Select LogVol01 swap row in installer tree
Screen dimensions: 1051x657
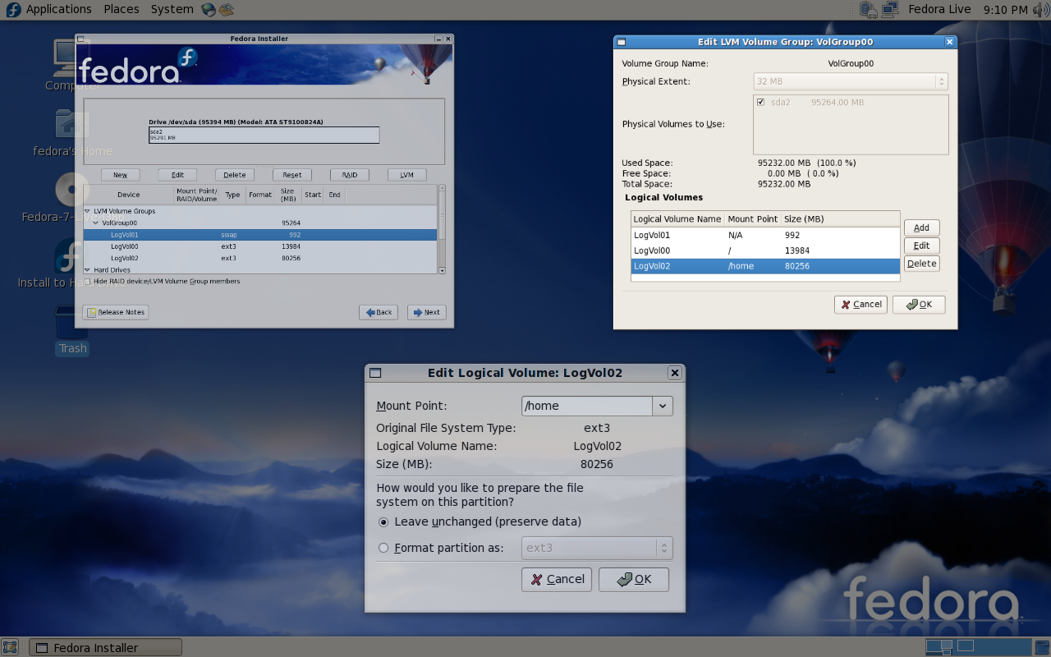260,235
